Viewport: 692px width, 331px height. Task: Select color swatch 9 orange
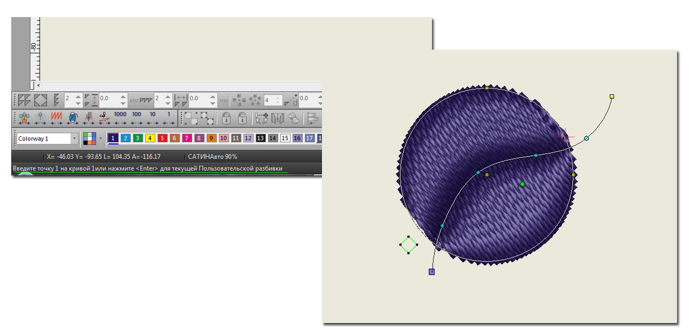(211, 138)
